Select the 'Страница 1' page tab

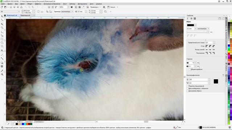pos(29,122)
